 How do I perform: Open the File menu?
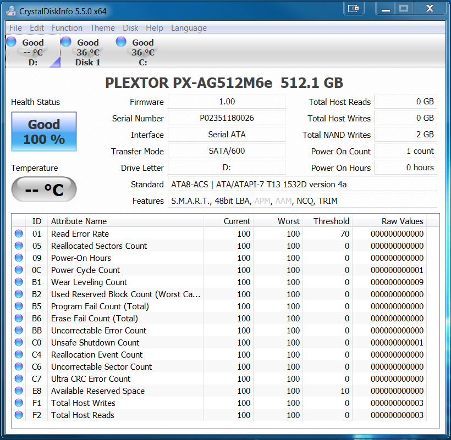[x=15, y=28]
